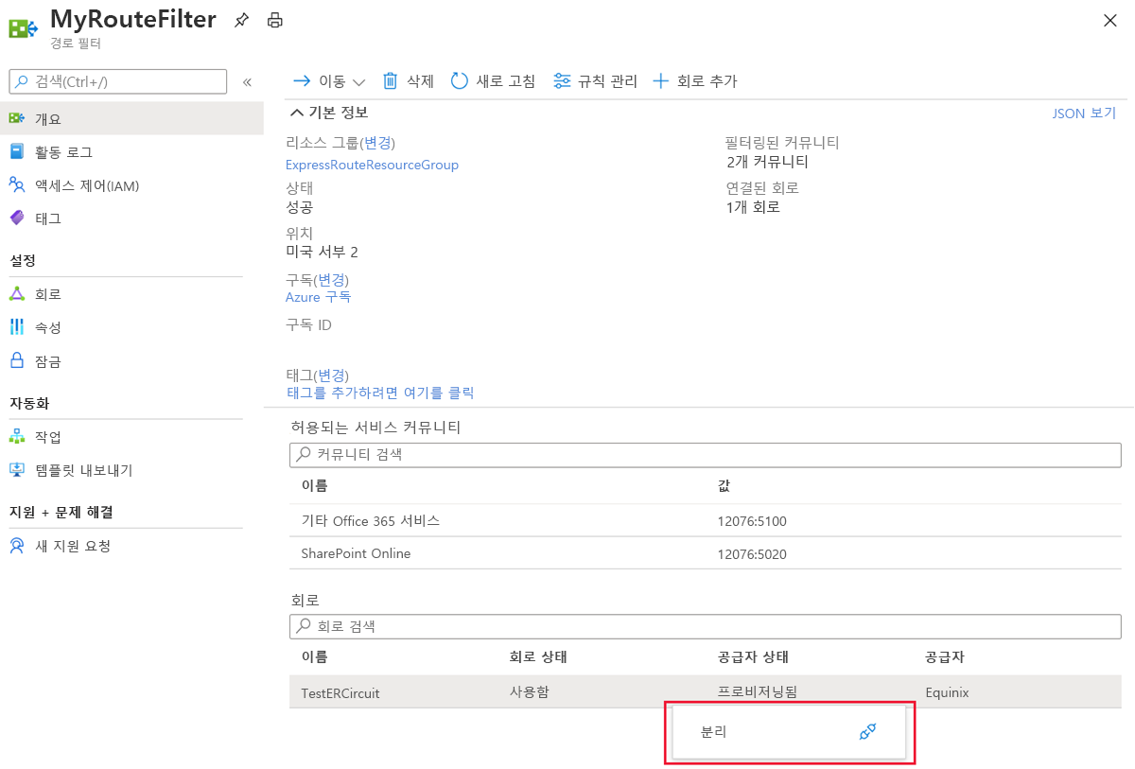
Task: Click 2개 커뮤니티 value
Action: click(768, 162)
